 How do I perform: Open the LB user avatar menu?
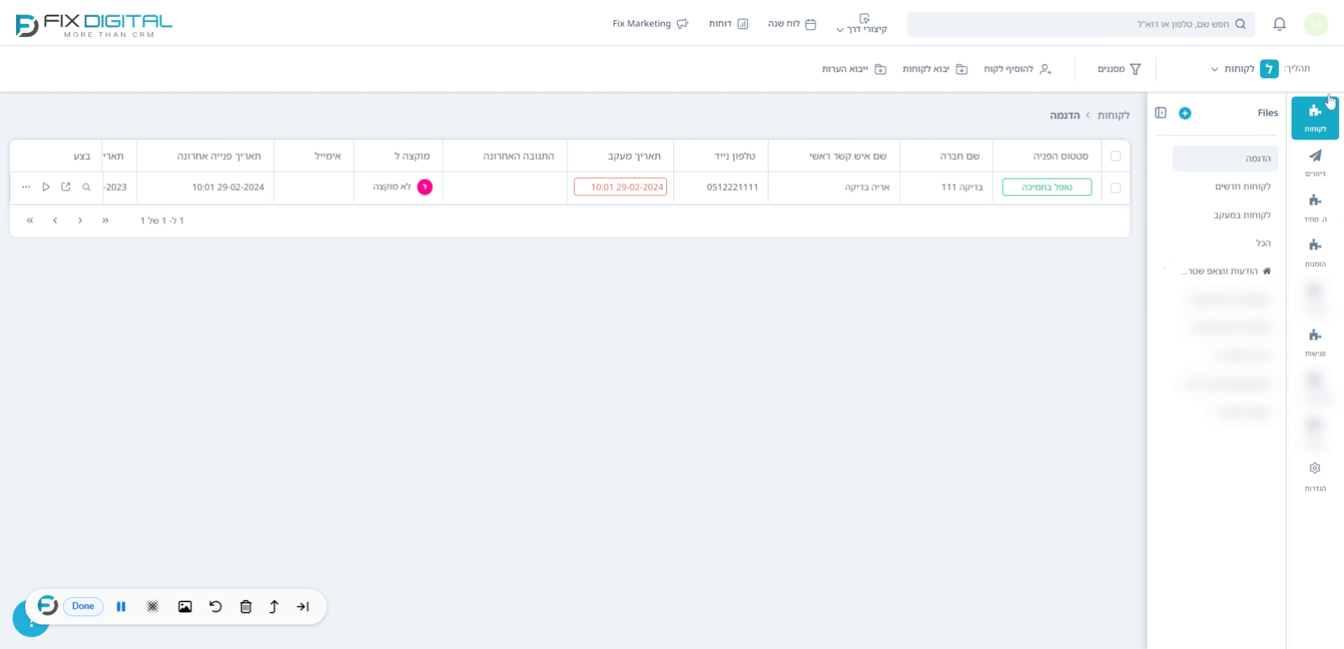1316,24
